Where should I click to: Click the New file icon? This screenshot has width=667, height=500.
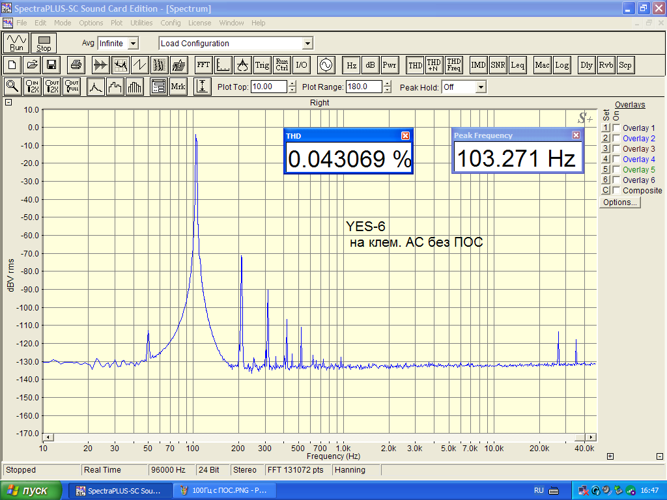(x=12, y=64)
